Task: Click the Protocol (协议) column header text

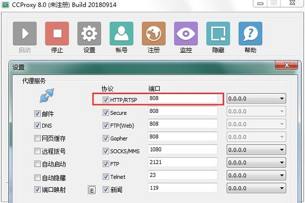Action: (107, 89)
